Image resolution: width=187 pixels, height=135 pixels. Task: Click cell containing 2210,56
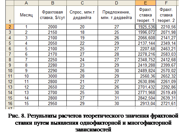[166, 27]
